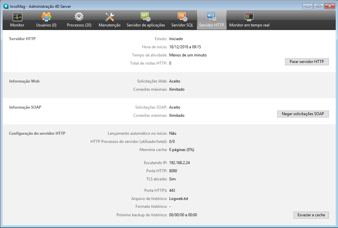
Task: Switch to the Usuários (0) tab label
Action: pos(46,25)
